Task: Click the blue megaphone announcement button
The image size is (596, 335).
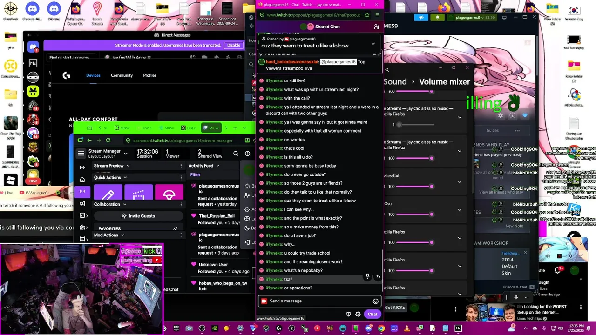Action: 421,17
